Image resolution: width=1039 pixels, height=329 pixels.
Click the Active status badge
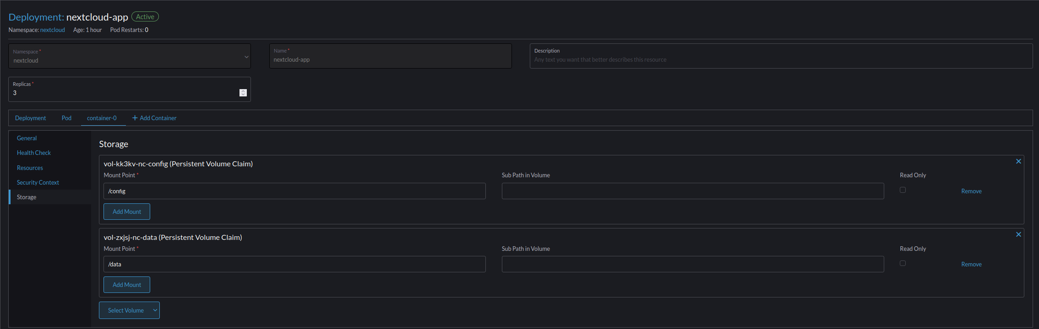pos(145,16)
